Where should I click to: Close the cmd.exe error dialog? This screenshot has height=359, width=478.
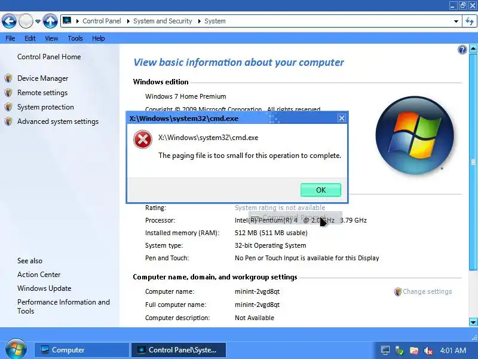pos(342,118)
